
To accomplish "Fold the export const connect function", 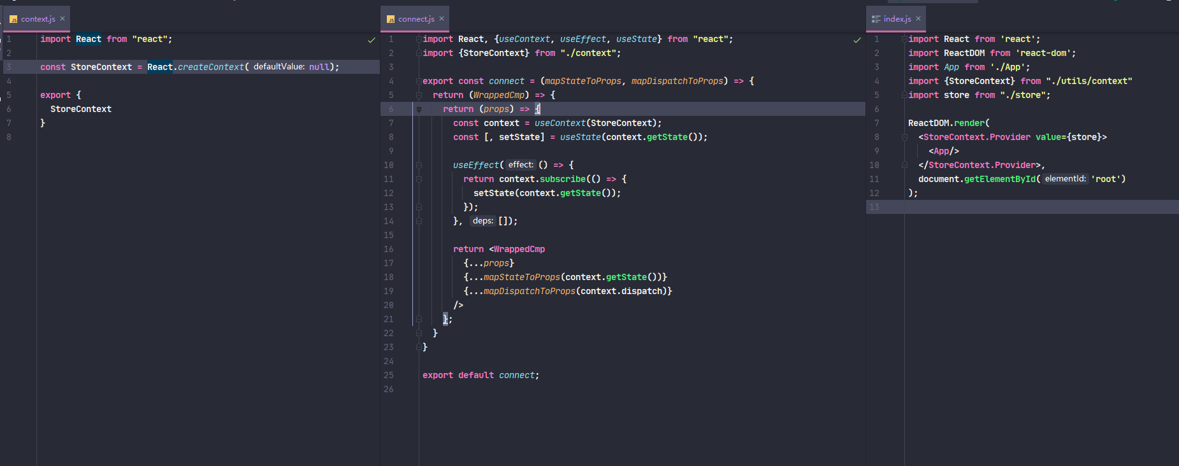I will (419, 81).
